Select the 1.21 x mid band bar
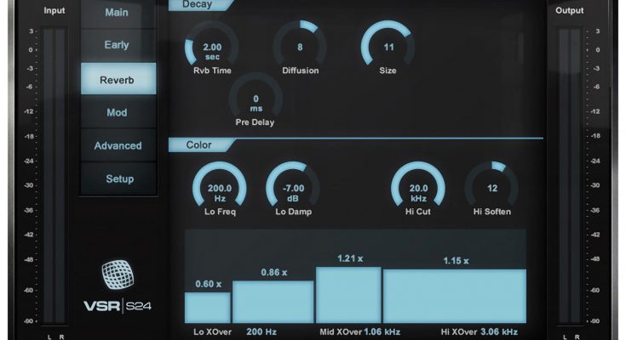626x340 pixels. [348, 294]
